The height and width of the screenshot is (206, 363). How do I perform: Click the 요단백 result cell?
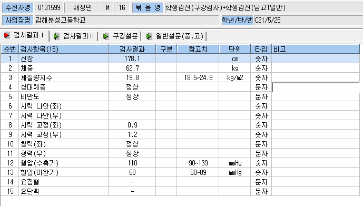pyautogui.click(x=132, y=191)
